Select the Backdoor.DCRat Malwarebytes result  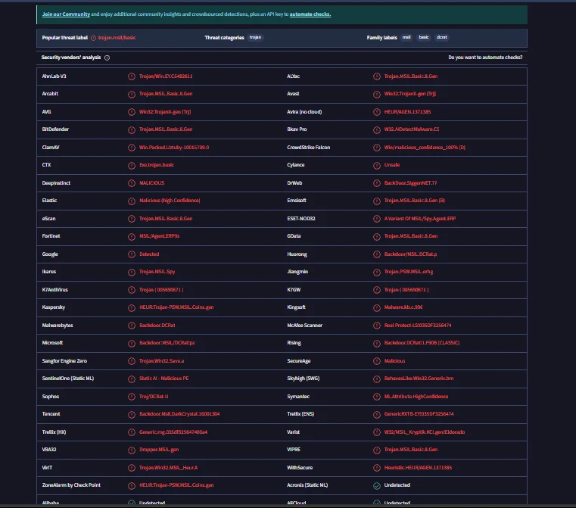tap(157, 326)
